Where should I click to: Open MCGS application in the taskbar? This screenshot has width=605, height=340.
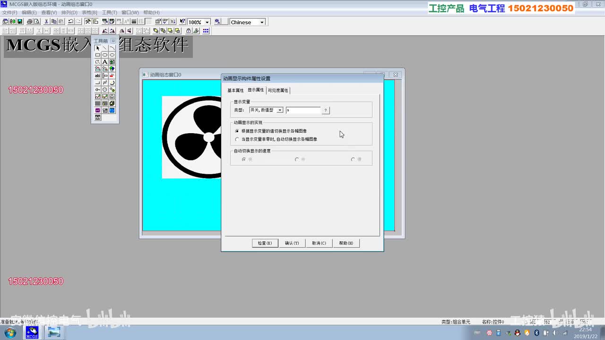pos(32,332)
